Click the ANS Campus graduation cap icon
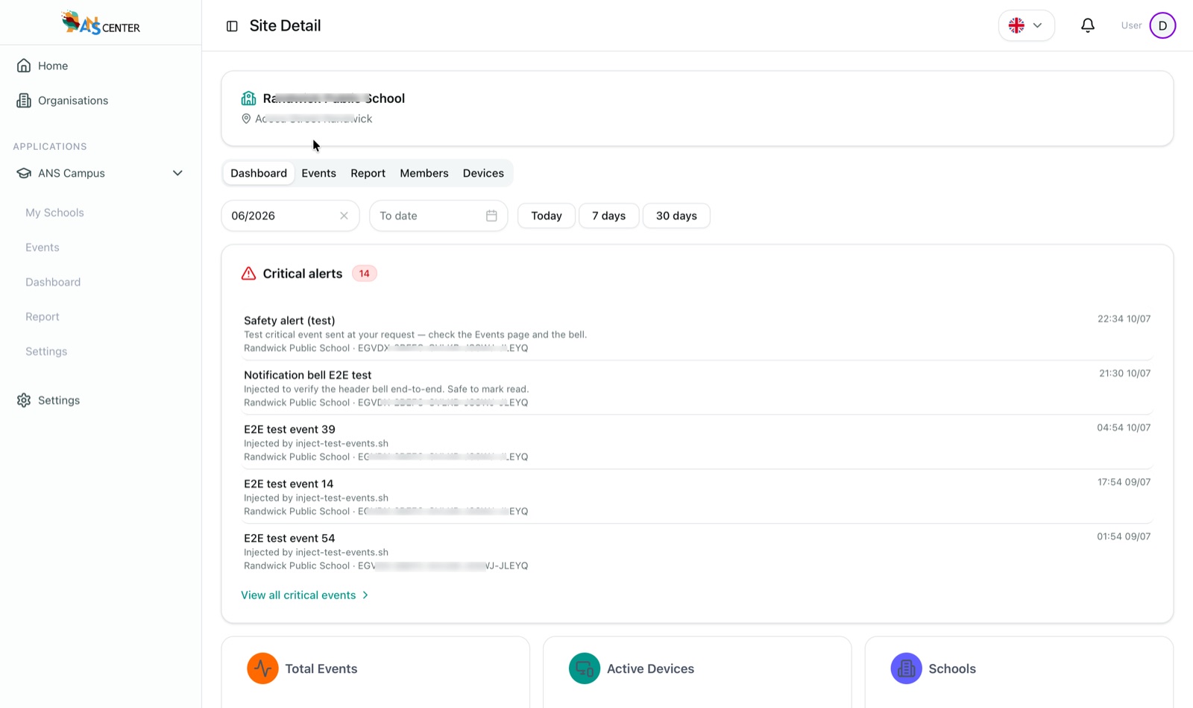The image size is (1193, 708). [24, 173]
